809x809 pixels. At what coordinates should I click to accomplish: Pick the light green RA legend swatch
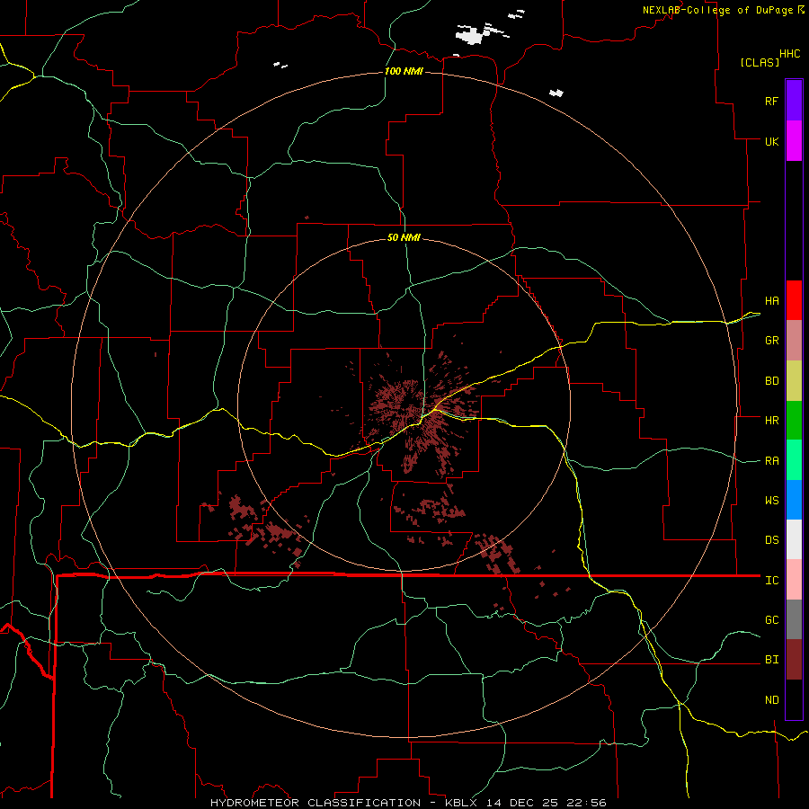click(794, 460)
